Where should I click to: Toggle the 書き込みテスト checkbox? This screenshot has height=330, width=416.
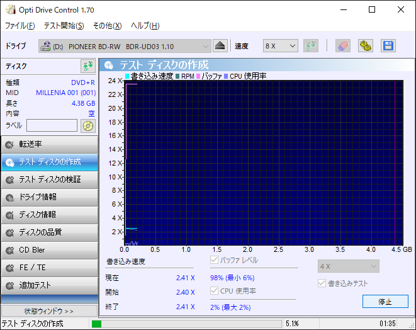(322, 283)
